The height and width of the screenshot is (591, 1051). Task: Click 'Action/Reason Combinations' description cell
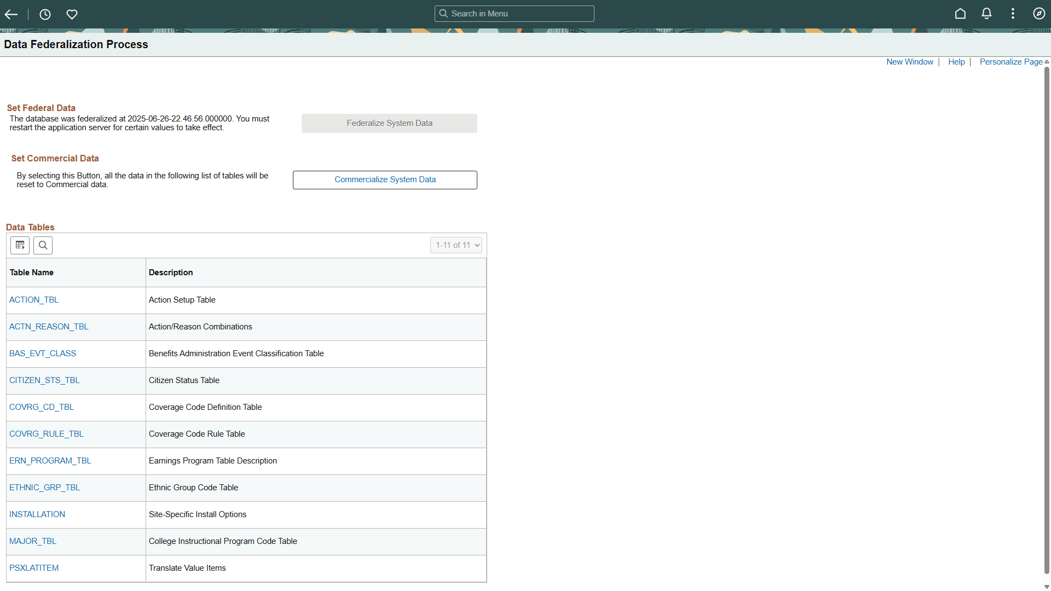click(316, 327)
